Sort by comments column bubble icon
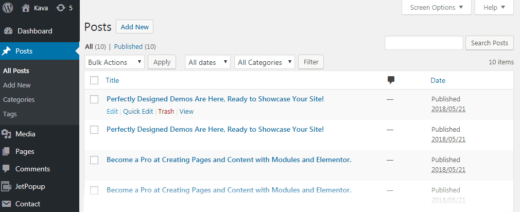The height and width of the screenshot is (212, 520). click(391, 80)
